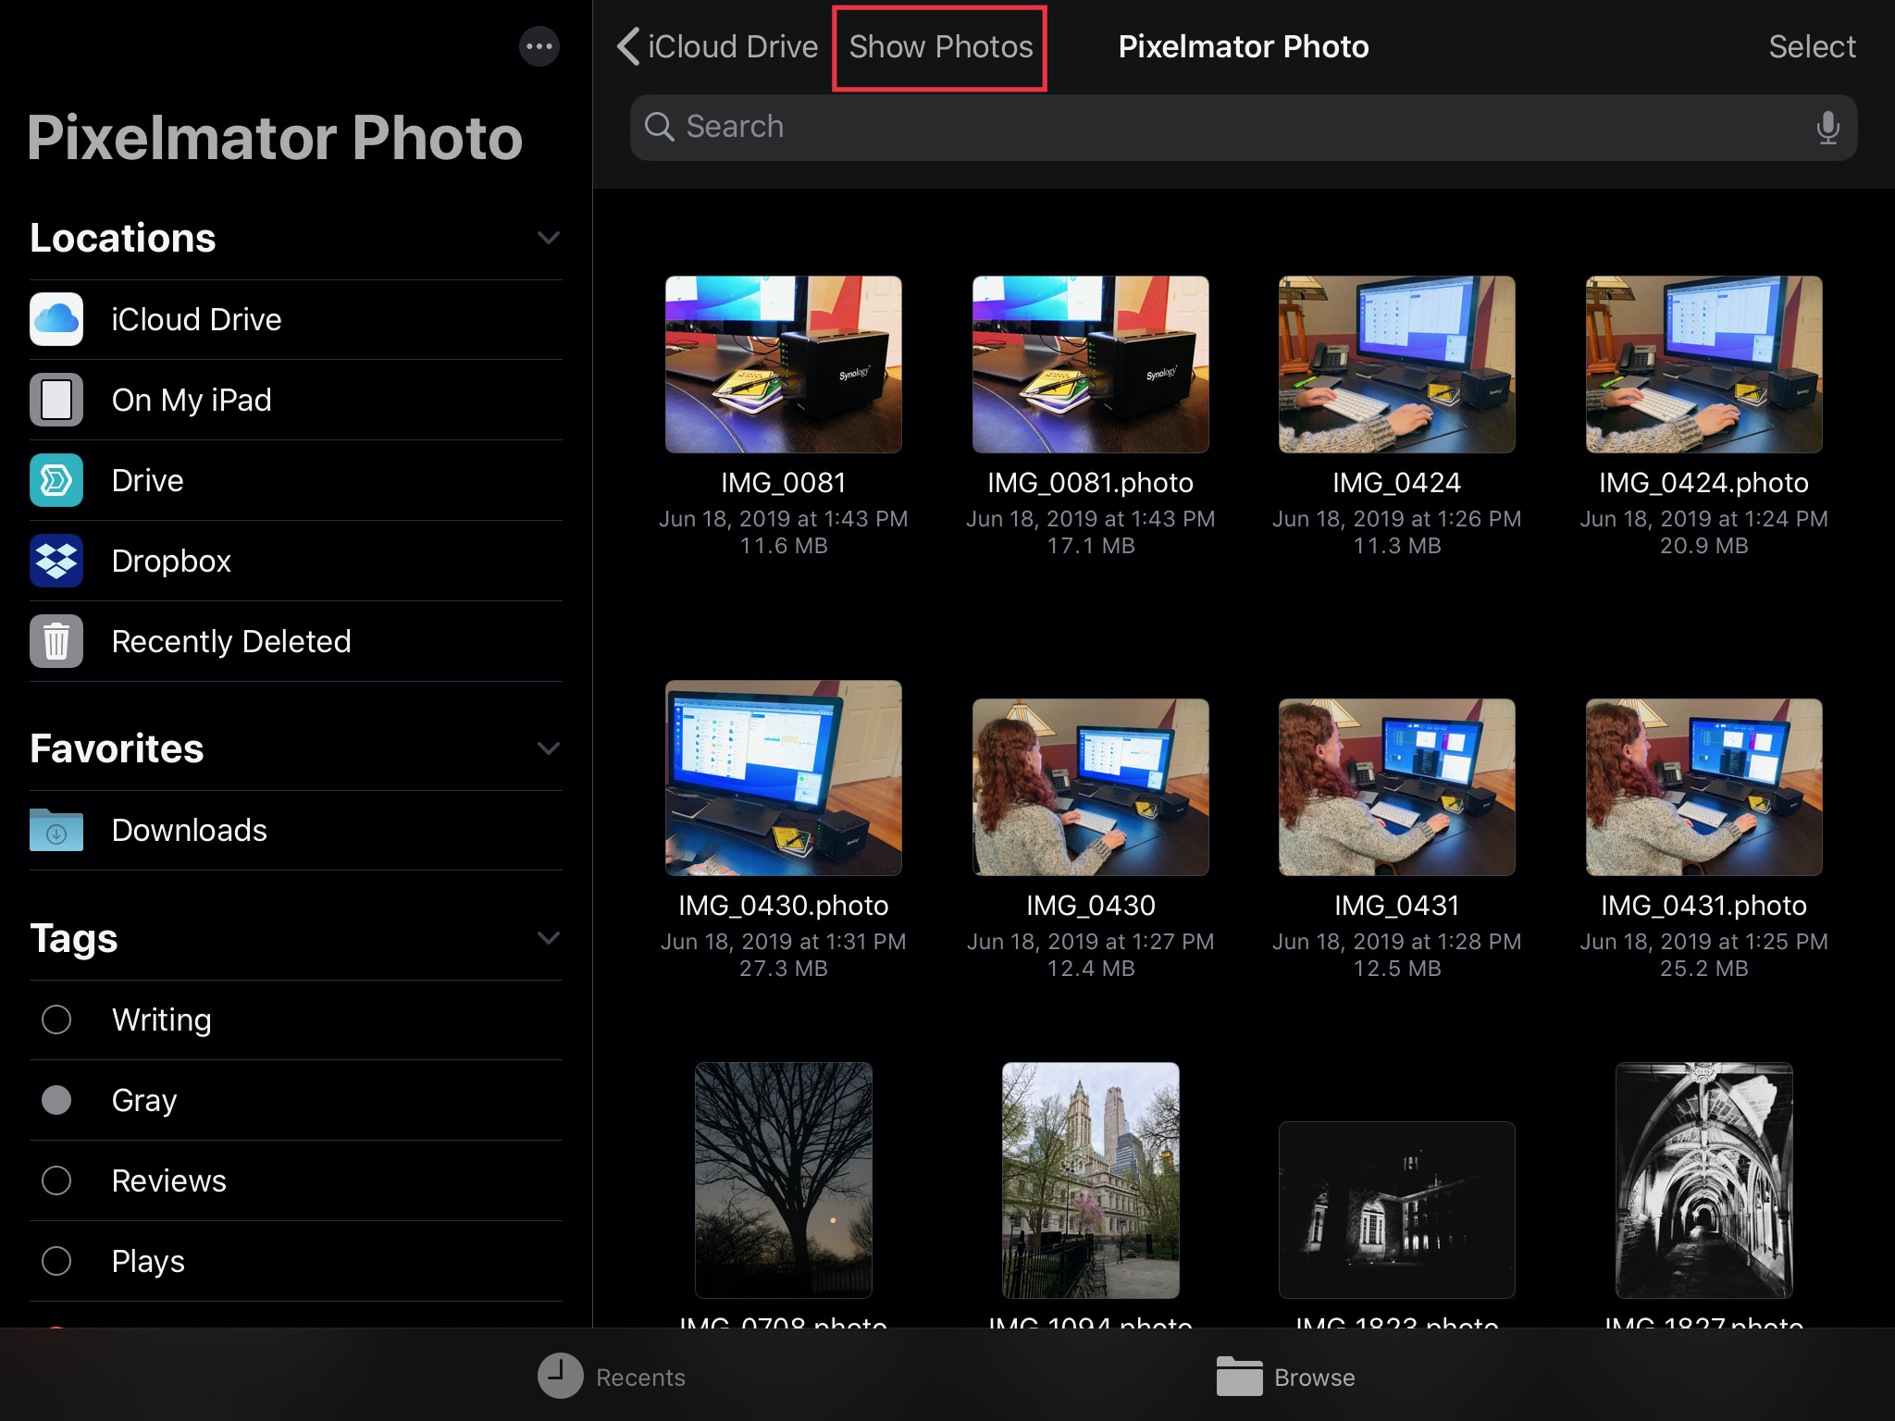Click the IMG_0424.photo file name label
1895x1421 pixels.
pyautogui.click(x=1704, y=483)
